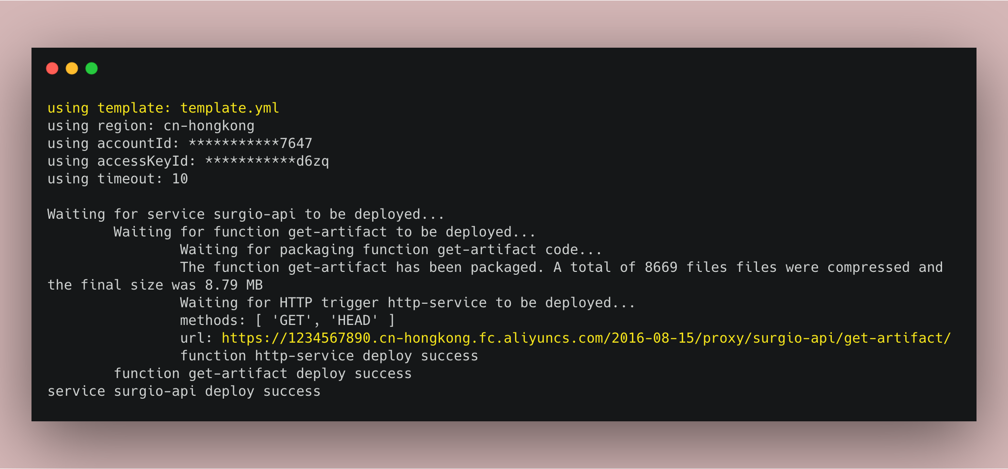
Task: Click 'Waiting for function get-artifact to be deployed' line
Action: (x=325, y=232)
